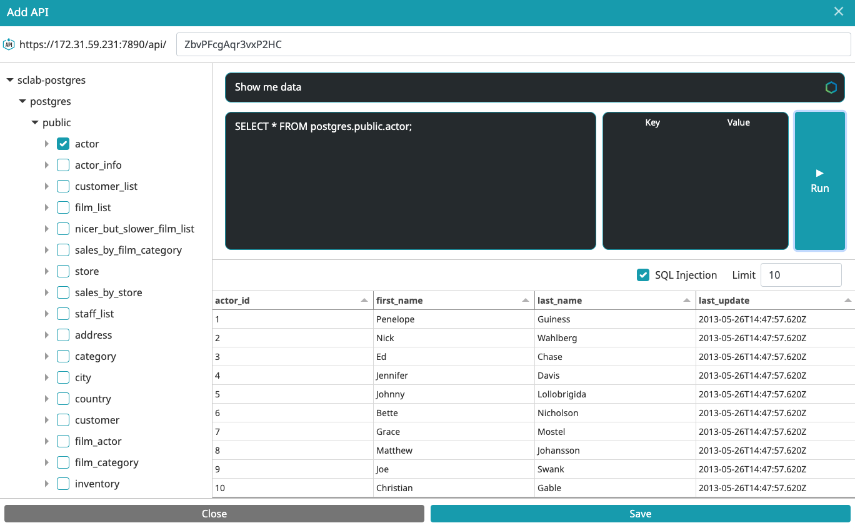Click the 'Christian' first_name cell
This screenshot has height=528, width=855.
pyautogui.click(x=454, y=488)
